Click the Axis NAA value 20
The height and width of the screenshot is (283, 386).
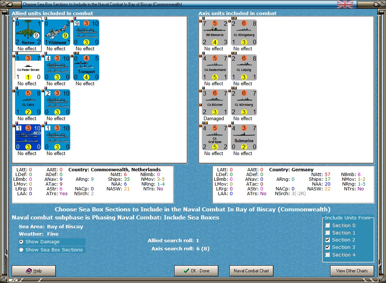[x=328, y=184]
